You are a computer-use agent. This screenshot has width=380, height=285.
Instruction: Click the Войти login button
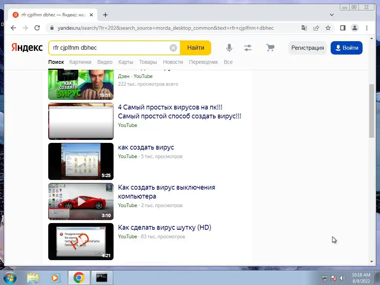tap(347, 48)
